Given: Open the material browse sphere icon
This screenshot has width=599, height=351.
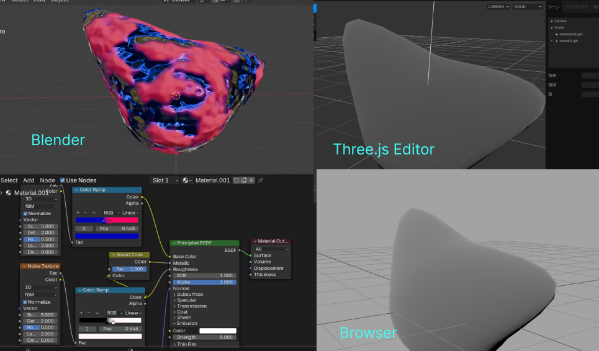Looking at the screenshot, I should tap(187, 180).
